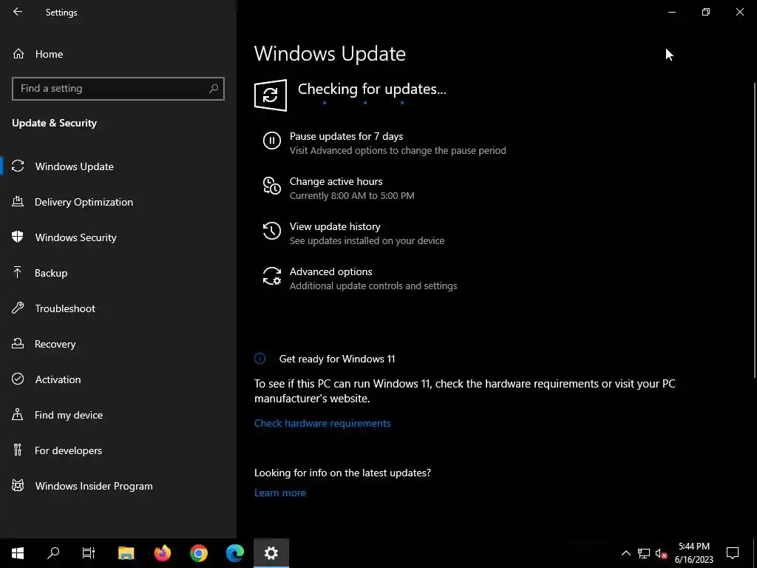Click the info icon next to Get ready for Windows 11
Screen dimensions: 757x568
[x=259, y=359]
